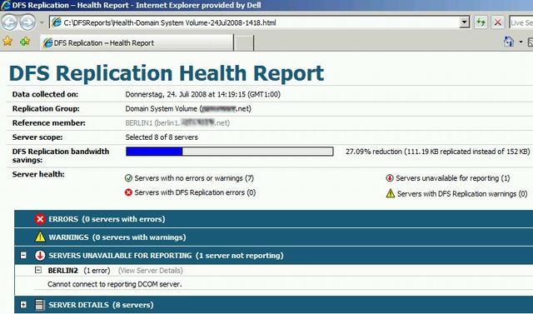
Task: Collapse the BERLIN2 server entry
Action: coord(38,270)
